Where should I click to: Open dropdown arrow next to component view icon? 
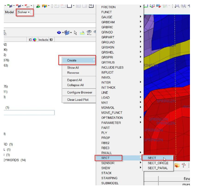63,33
